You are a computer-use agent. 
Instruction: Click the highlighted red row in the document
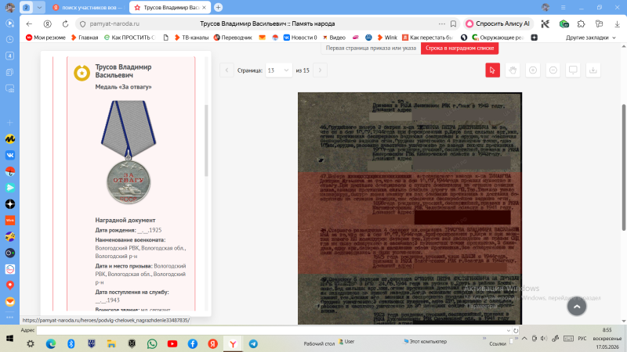(409, 223)
